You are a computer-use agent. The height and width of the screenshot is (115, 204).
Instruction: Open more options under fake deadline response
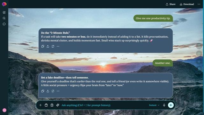tap(58, 91)
